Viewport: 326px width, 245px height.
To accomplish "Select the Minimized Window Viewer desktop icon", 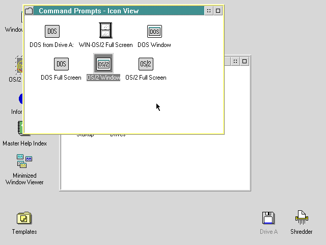I will 24,161.
